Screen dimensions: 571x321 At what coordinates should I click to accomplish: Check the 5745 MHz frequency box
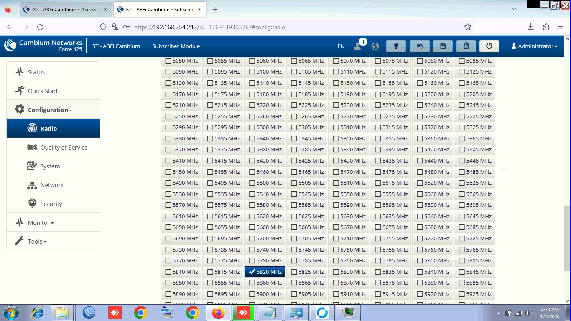click(x=294, y=250)
